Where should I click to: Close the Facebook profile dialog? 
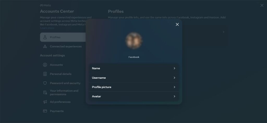click(177, 24)
